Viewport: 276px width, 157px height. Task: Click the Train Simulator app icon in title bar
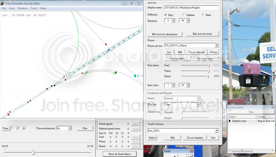3,4
